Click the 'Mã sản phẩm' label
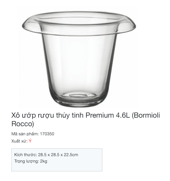Image resolution: width=170 pixels, height=181 pixels. click(x=25, y=134)
